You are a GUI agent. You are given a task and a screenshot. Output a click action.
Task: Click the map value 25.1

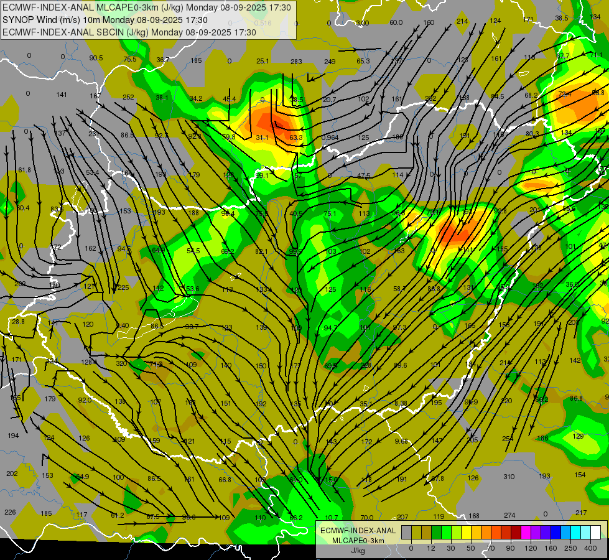click(x=263, y=61)
